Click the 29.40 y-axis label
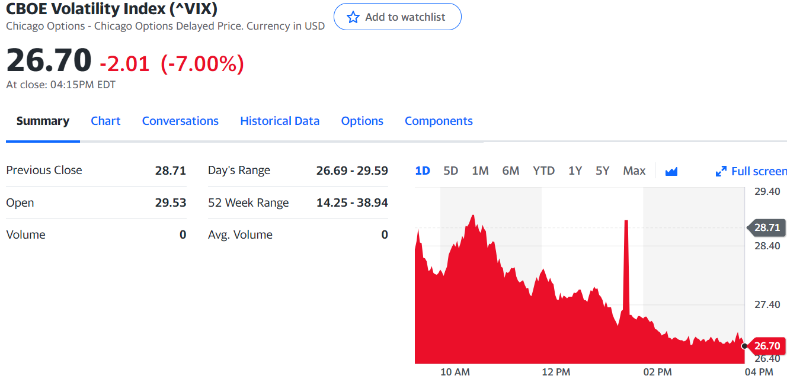 [767, 191]
